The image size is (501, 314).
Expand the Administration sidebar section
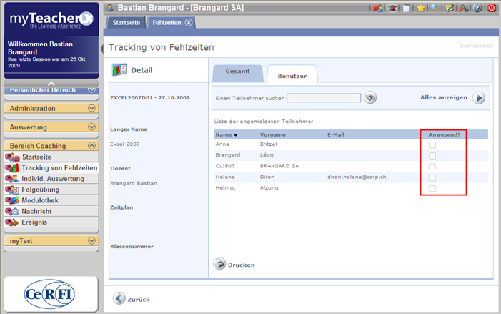[x=91, y=108]
